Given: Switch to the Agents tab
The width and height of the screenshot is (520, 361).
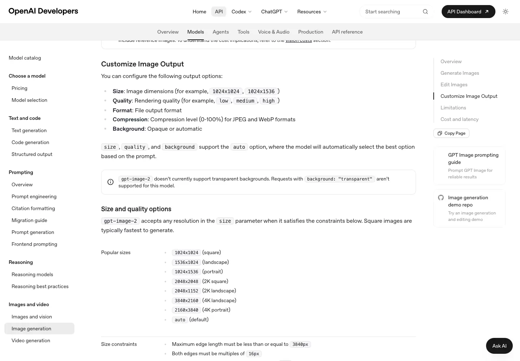Looking at the screenshot, I should pyautogui.click(x=221, y=32).
